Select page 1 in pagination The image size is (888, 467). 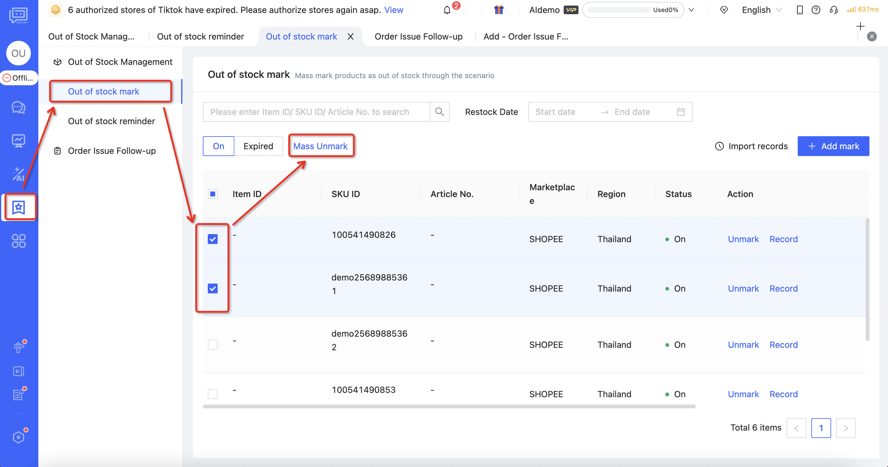point(821,428)
